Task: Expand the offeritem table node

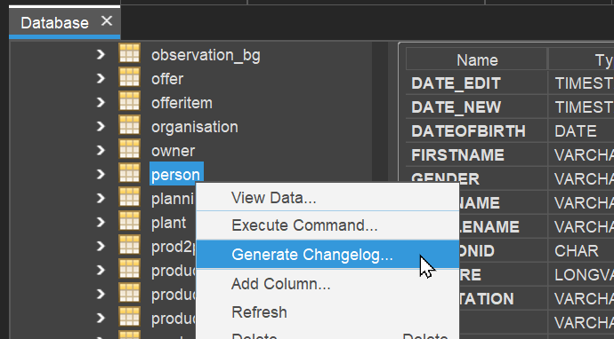Action: [x=101, y=102]
